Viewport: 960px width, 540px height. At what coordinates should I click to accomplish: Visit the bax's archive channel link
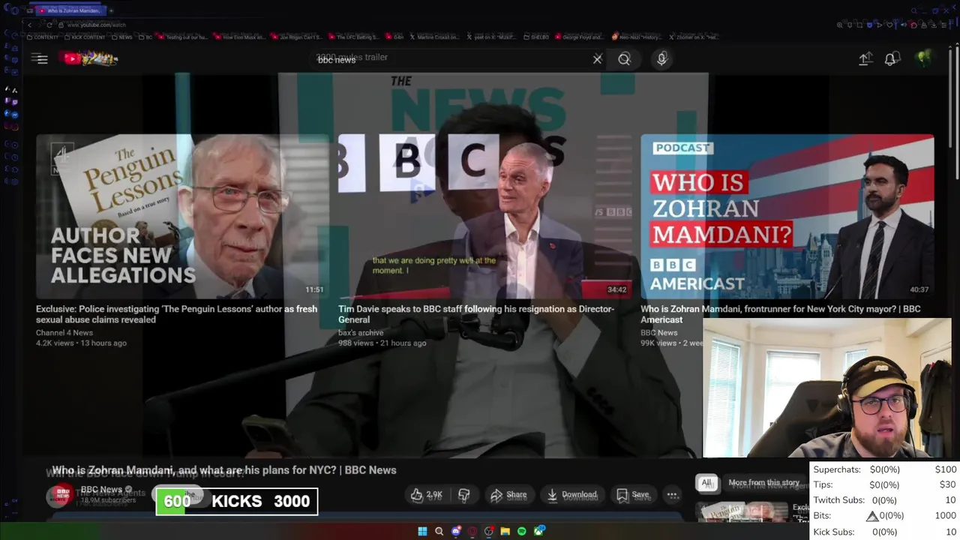361,333
